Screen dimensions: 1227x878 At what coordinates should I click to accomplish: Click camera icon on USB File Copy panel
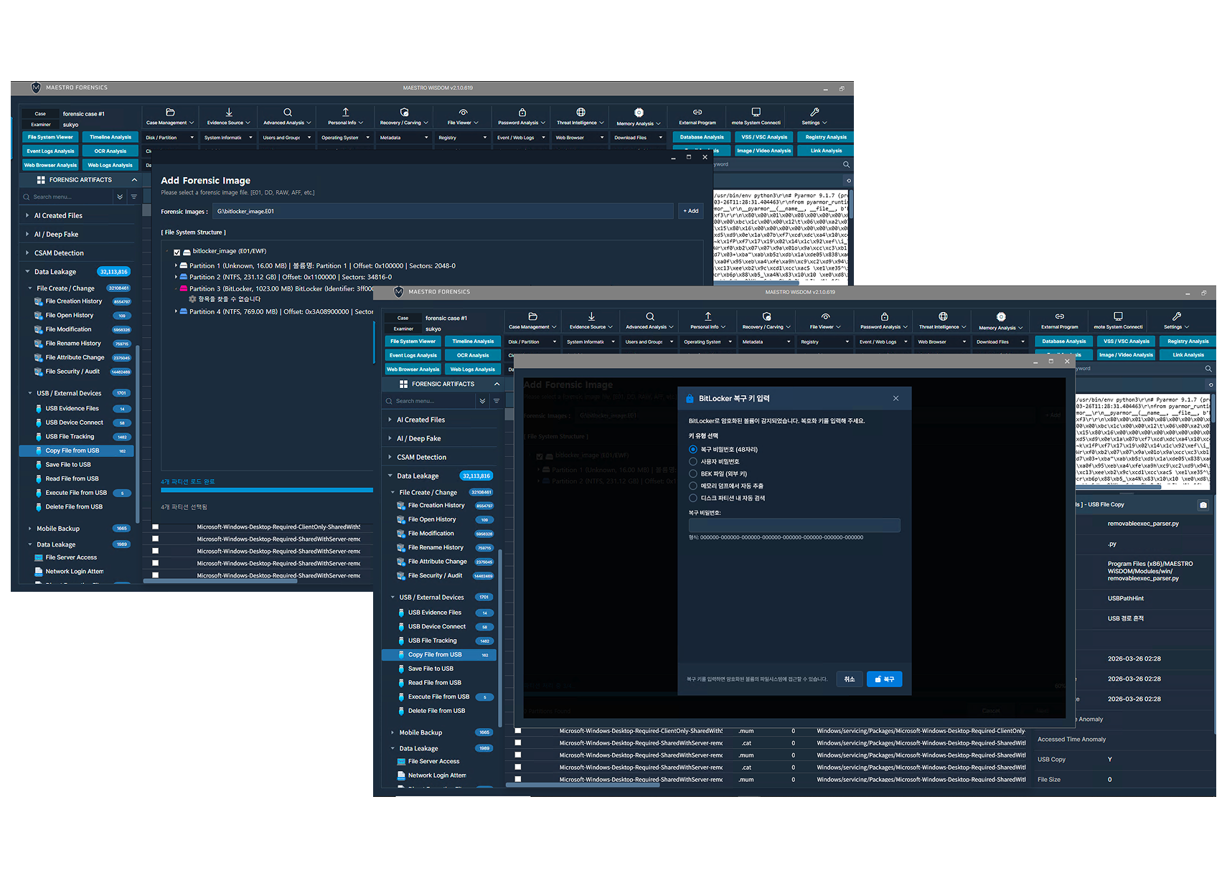(1203, 505)
